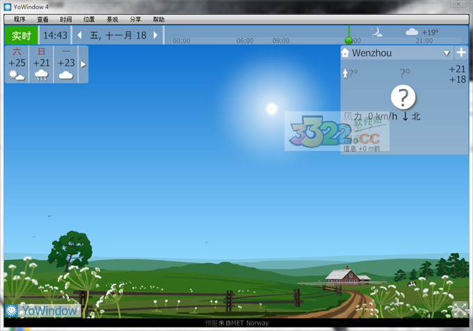
Task: Click the 00:00 mark on timeline
Action: pos(182,41)
